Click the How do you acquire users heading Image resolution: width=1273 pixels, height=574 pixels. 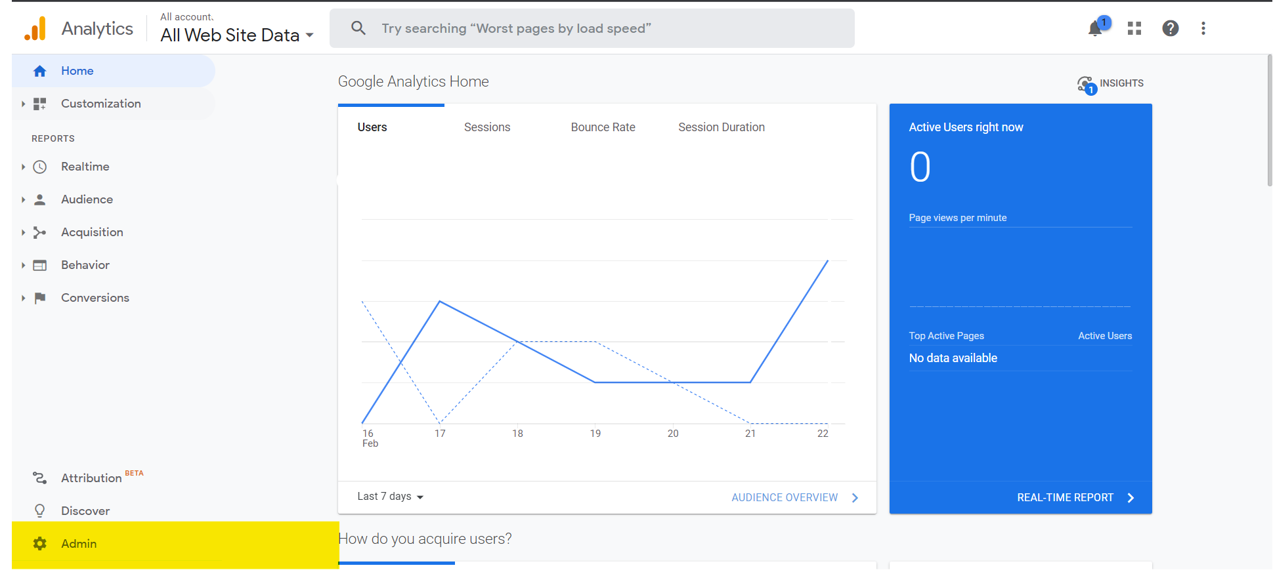click(425, 539)
